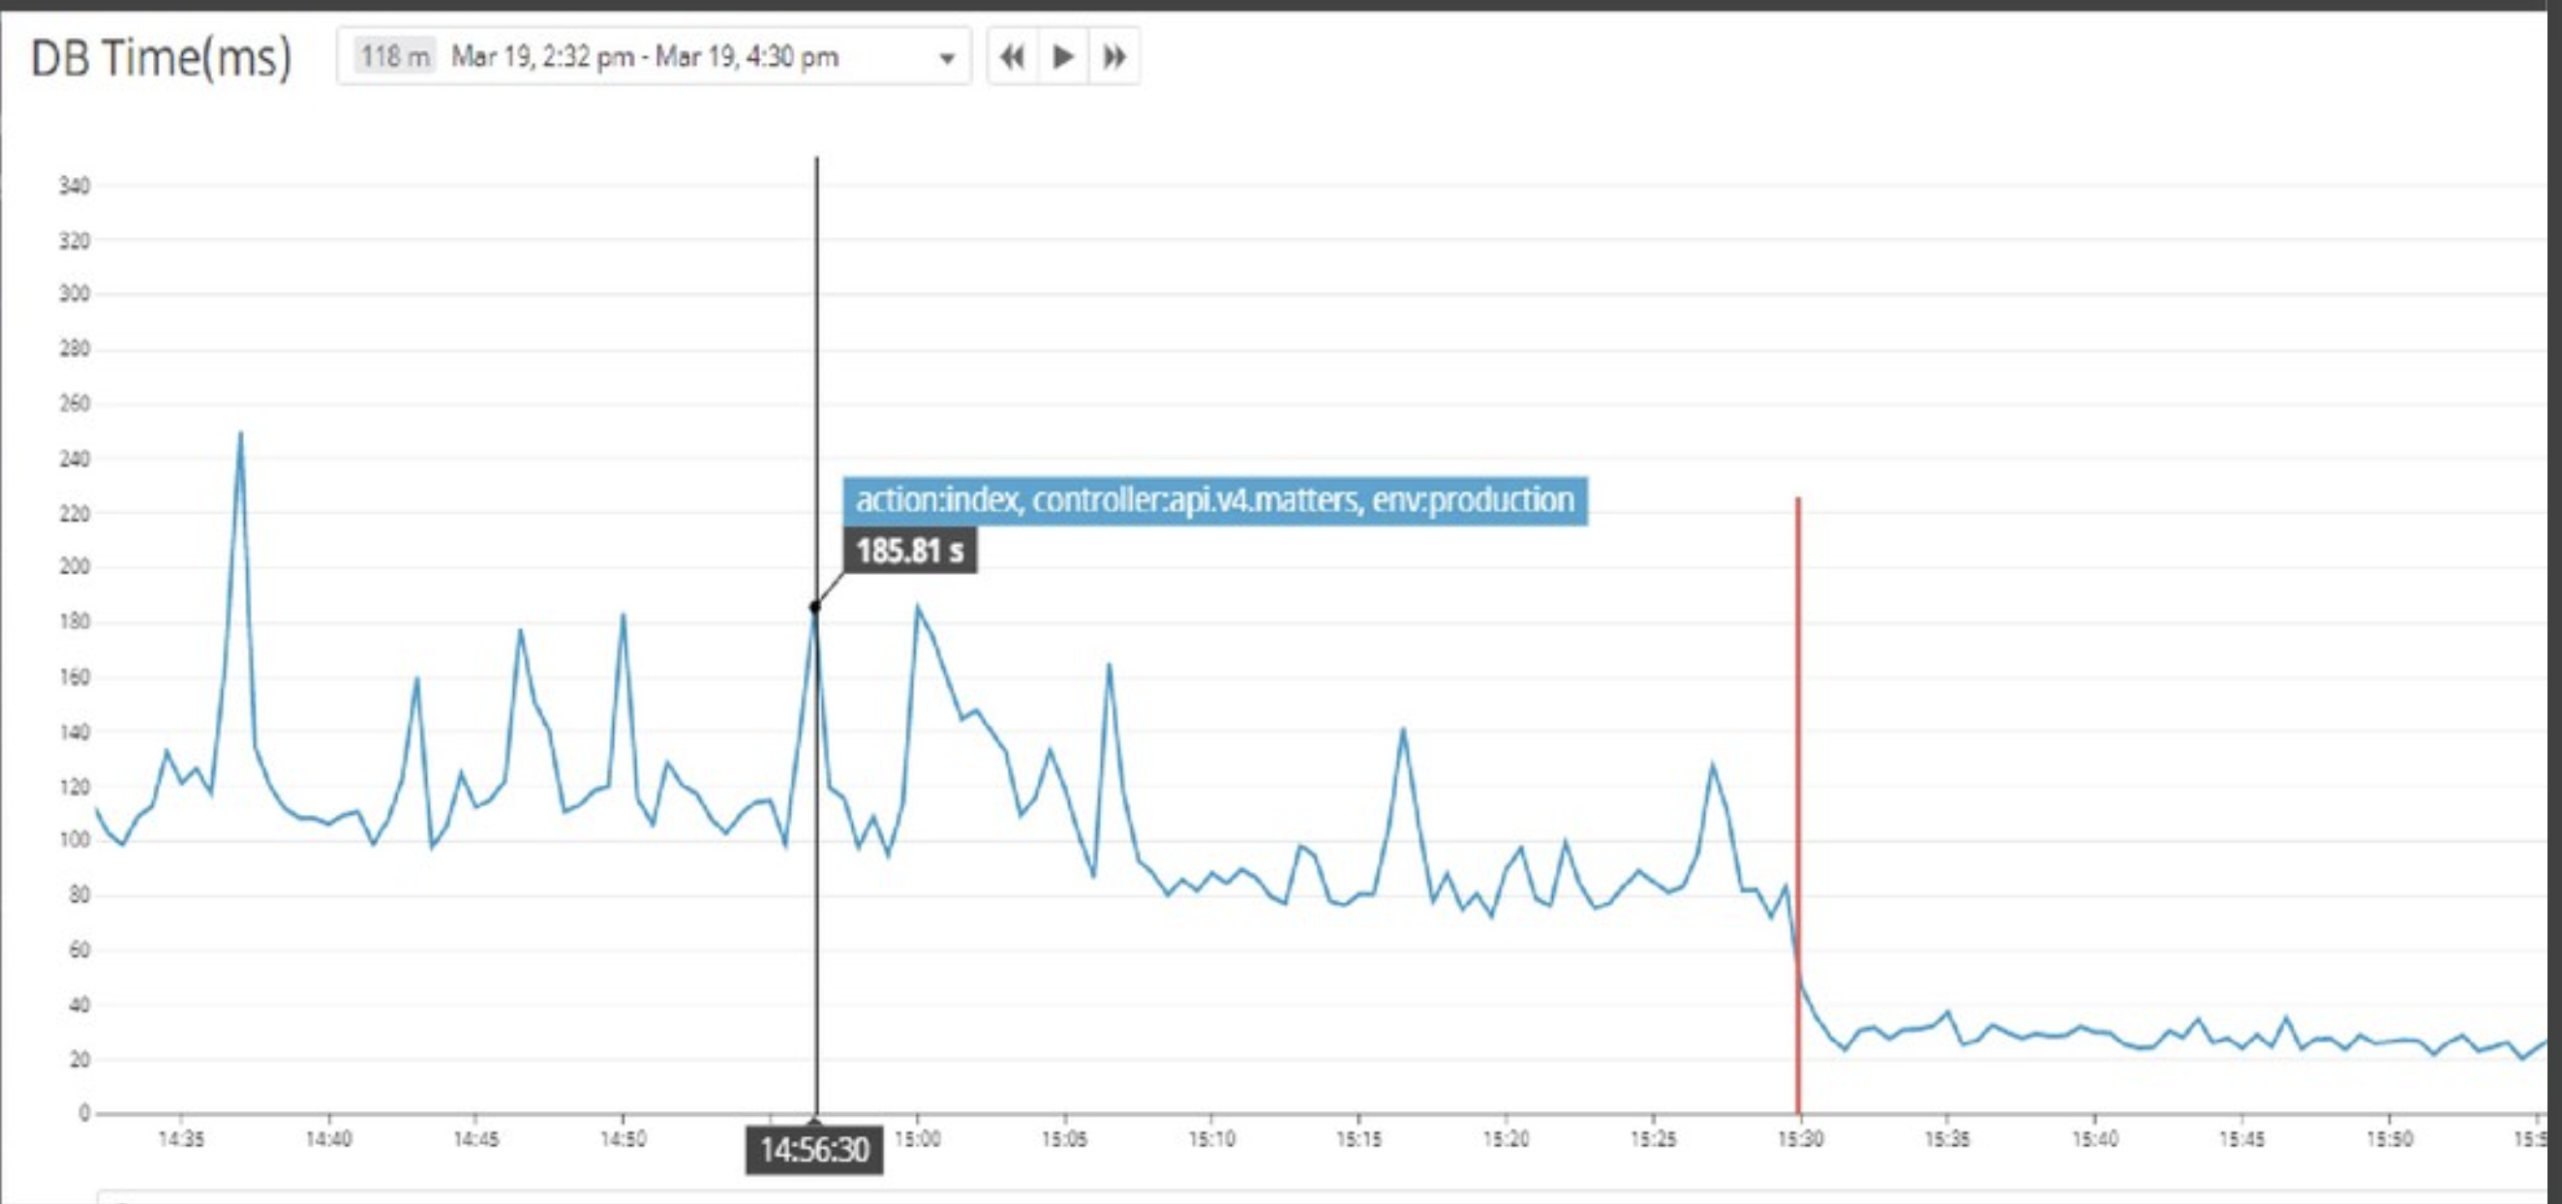Open the time range dropdown arrow
Viewport: 2562px width, 1204px height.
(x=948, y=59)
